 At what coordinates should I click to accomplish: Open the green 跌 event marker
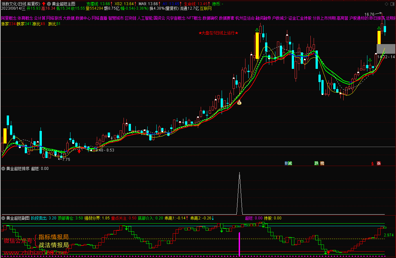coord(317,163)
